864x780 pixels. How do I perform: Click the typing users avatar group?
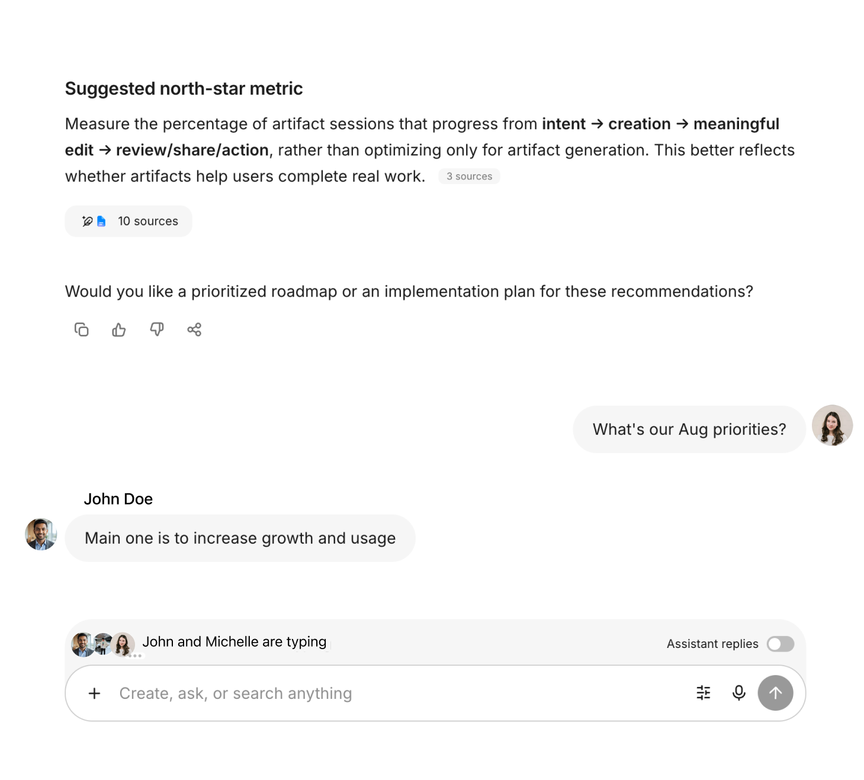tap(104, 644)
